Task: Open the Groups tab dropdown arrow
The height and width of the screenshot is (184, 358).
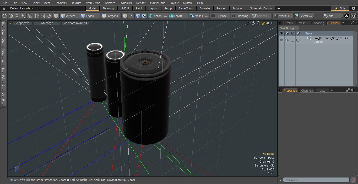Action: point(343,23)
